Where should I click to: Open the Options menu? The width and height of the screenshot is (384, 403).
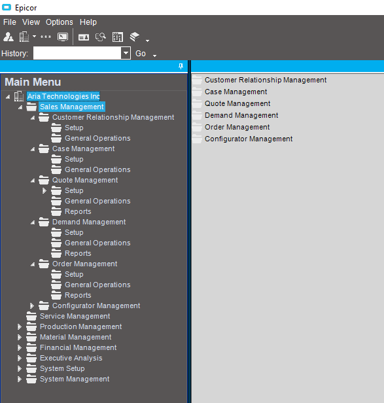59,22
